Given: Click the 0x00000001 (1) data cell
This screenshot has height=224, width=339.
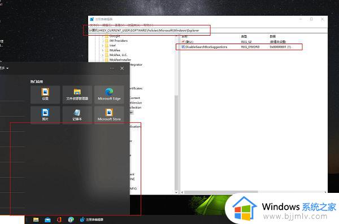Looking at the screenshot, I should [280, 47].
